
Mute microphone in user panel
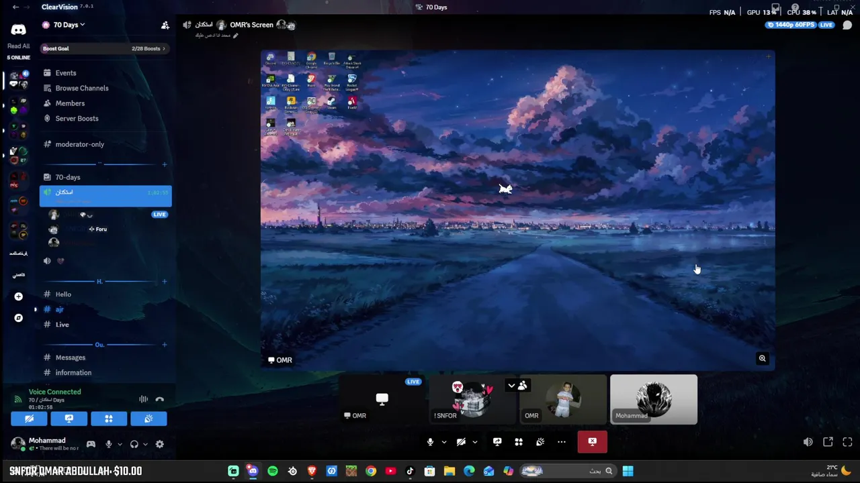[109, 444]
